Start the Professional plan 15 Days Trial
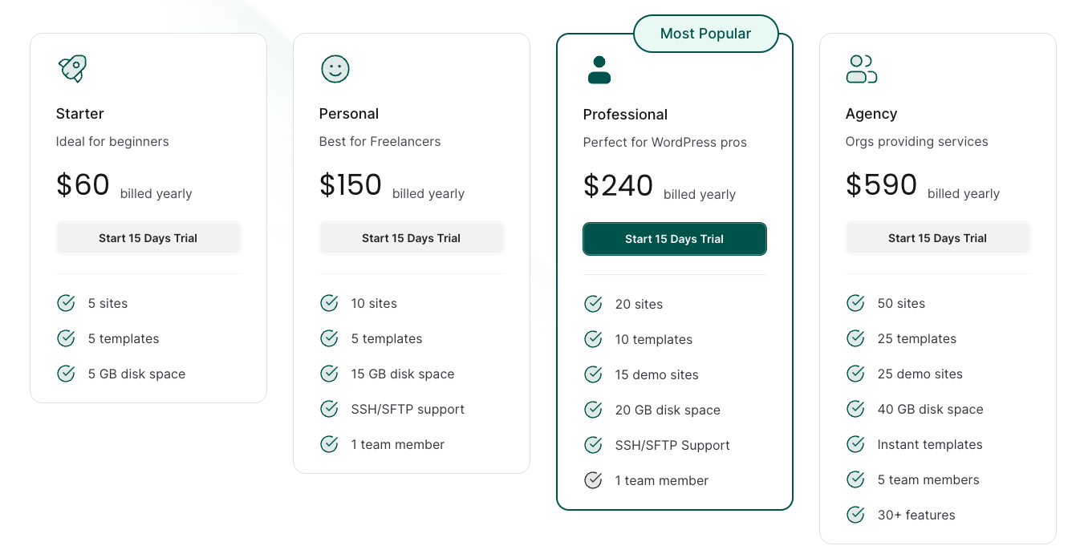This screenshot has width=1076, height=558. click(674, 239)
